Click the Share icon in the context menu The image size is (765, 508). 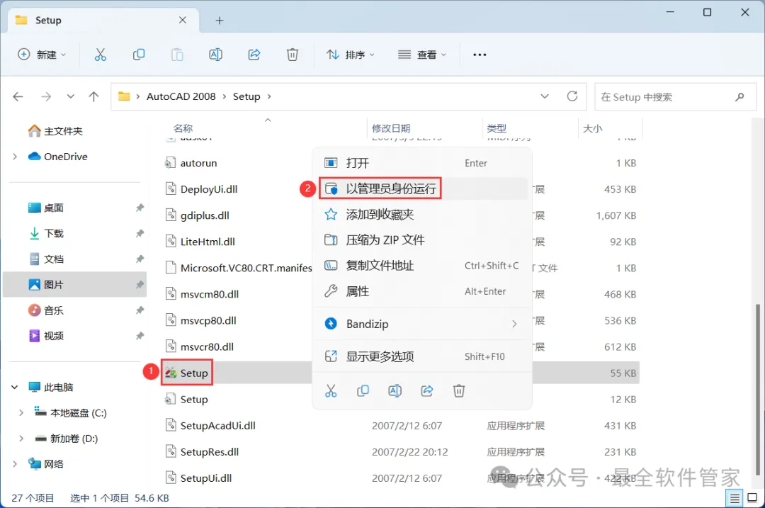(x=427, y=391)
